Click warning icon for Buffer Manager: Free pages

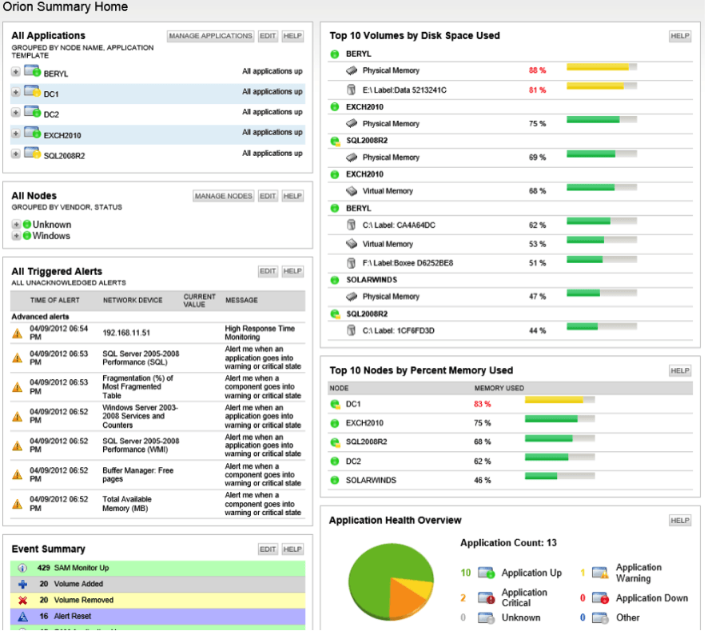point(17,474)
